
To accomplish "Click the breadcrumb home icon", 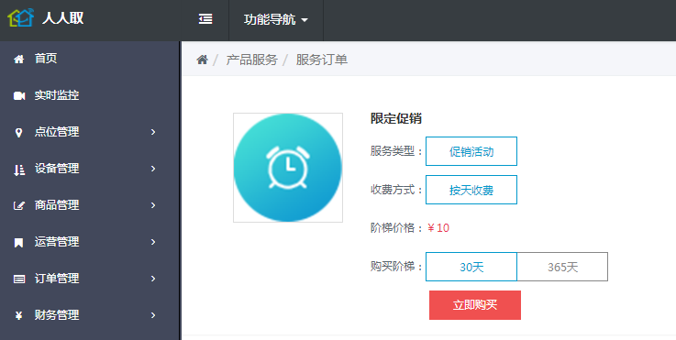I will coord(202,60).
